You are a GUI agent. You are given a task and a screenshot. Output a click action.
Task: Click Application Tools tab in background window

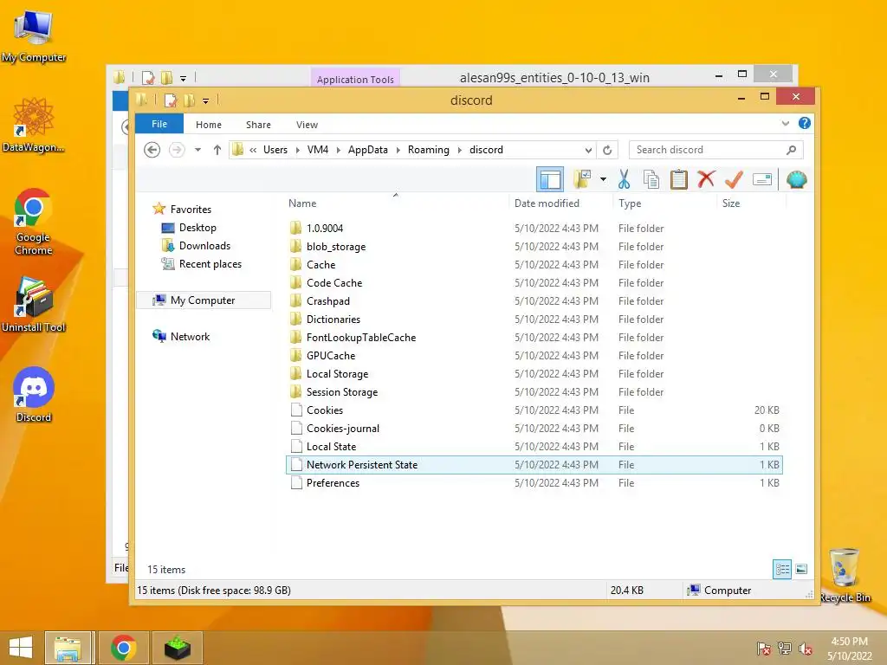click(355, 79)
